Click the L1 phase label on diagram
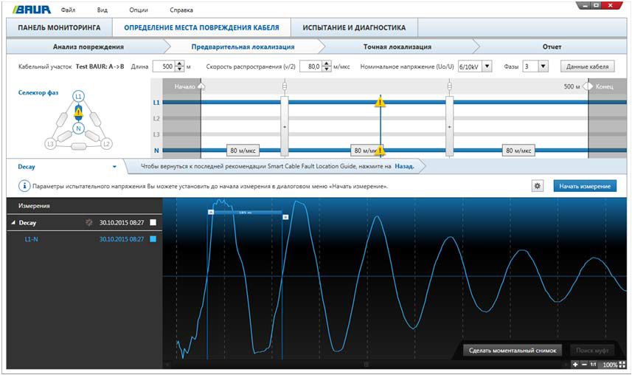The image size is (632, 375). click(x=156, y=103)
